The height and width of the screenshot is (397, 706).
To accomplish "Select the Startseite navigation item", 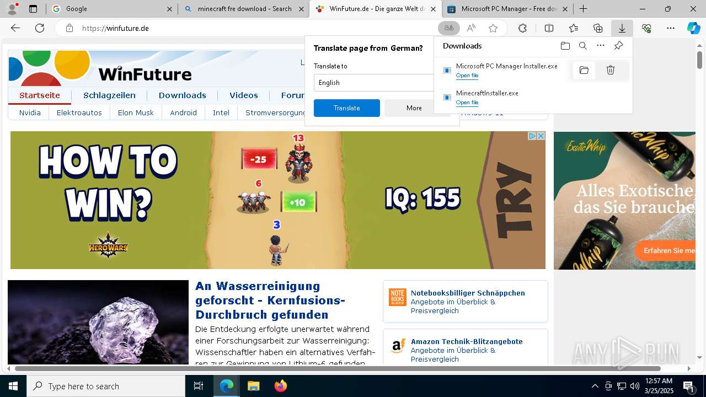I will click(x=40, y=95).
